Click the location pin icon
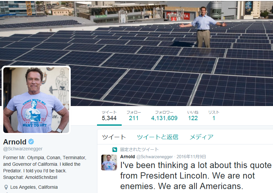273x193 pixels. coord(6,187)
